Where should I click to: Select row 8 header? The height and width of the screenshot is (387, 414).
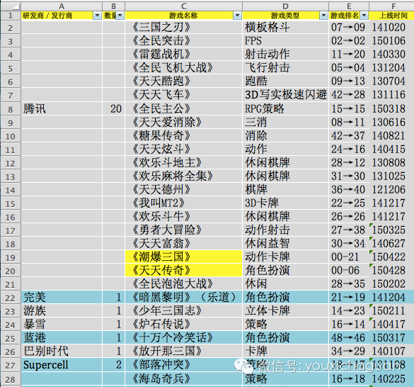coord(11,109)
